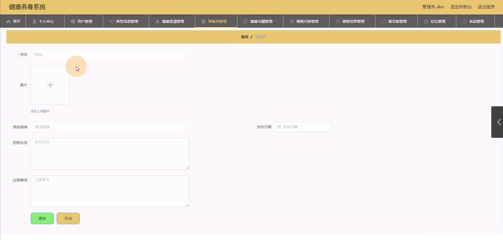Click the plus icon to upload a picture

point(50,85)
